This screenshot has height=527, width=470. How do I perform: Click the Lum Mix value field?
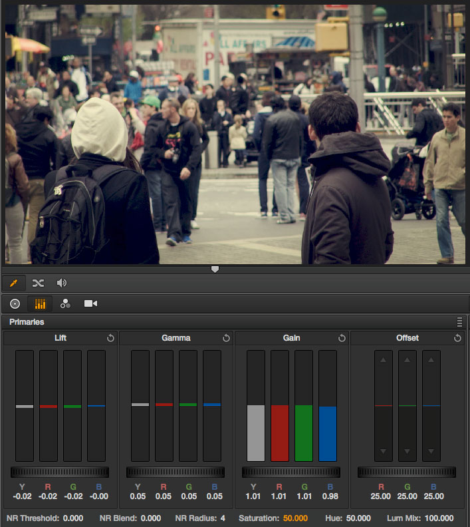439,518
